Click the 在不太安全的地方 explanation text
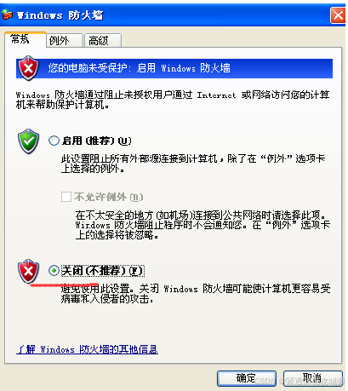The height and width of the screenshot is (391, 348). (x=203, y=225)
